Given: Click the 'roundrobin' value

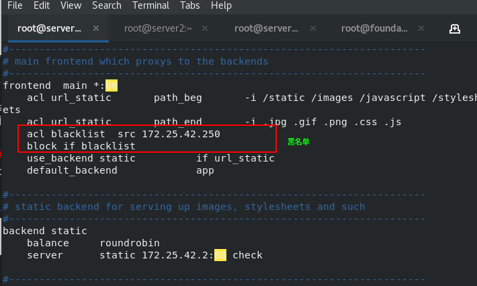Looking at the screenshot, I should (x=130, y=243).
